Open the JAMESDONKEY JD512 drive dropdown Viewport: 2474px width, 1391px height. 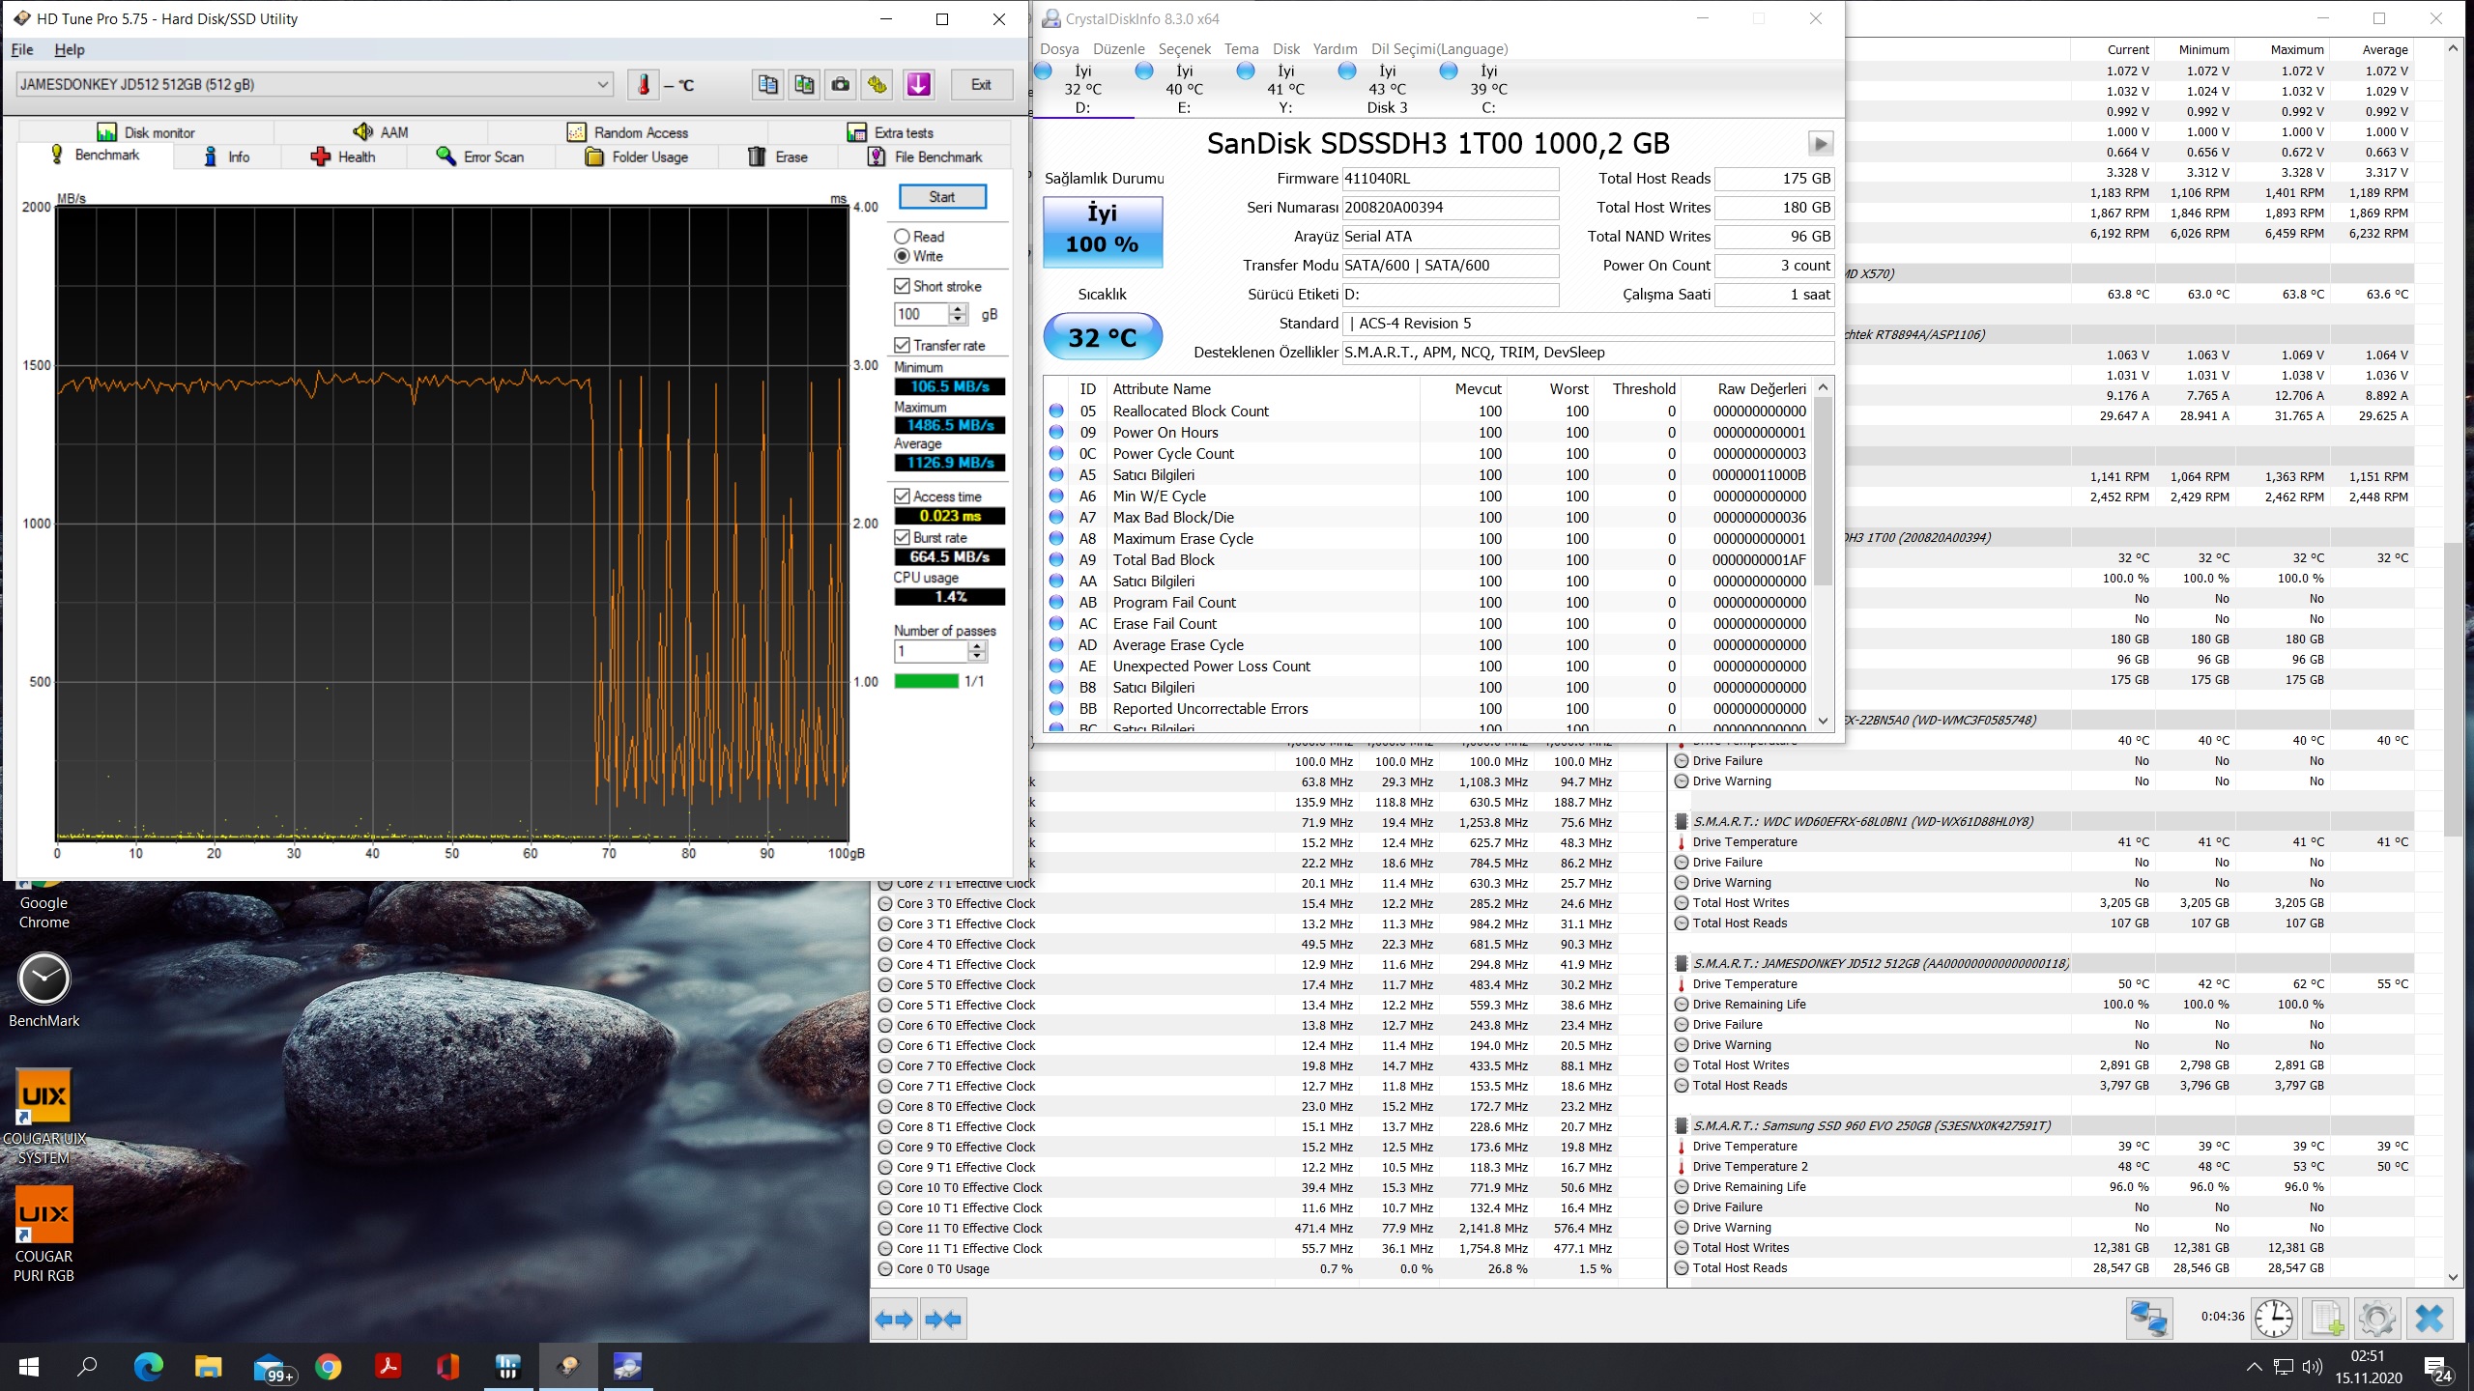tap(314, 85)
